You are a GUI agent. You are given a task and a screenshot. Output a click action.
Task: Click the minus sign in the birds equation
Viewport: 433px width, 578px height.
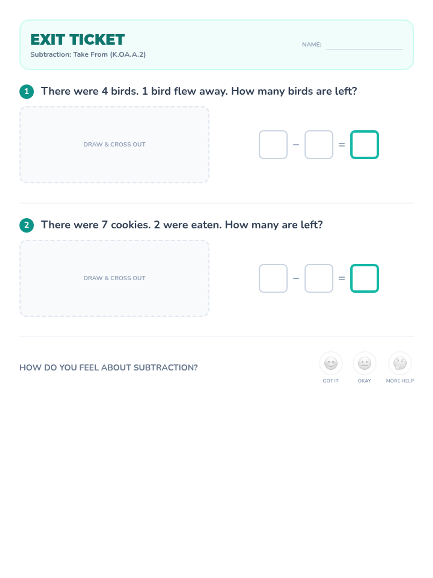[x=296, y=145]
